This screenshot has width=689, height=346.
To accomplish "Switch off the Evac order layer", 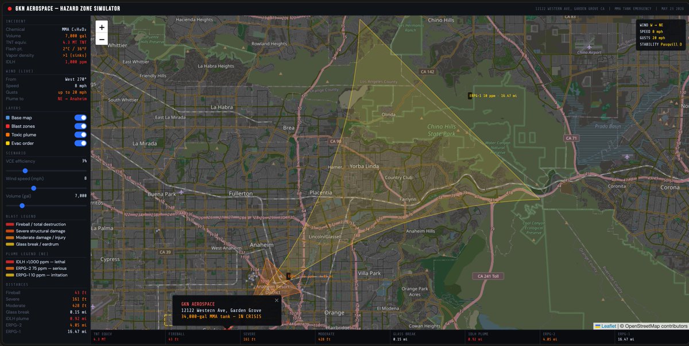I will coord(80,143).
